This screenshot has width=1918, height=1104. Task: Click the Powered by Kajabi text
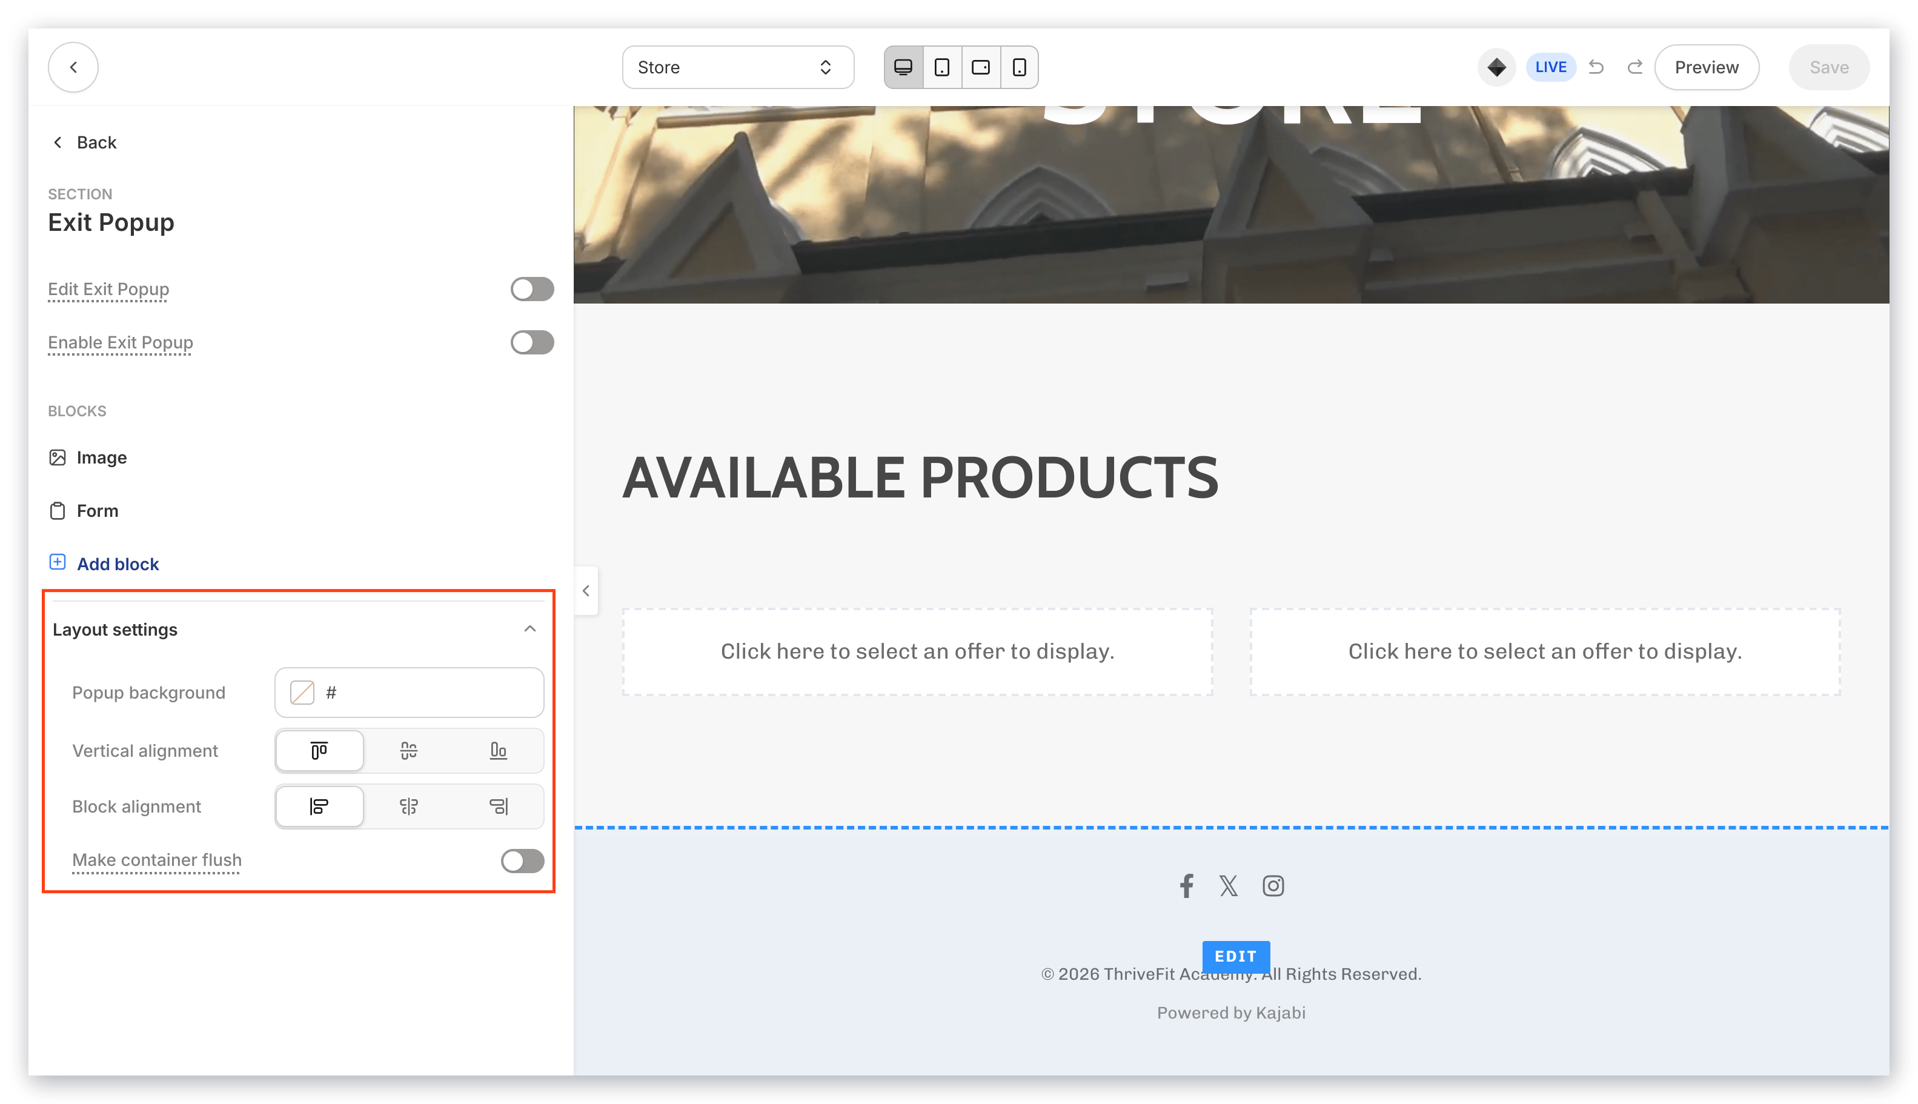(x=1231, y=1013)
